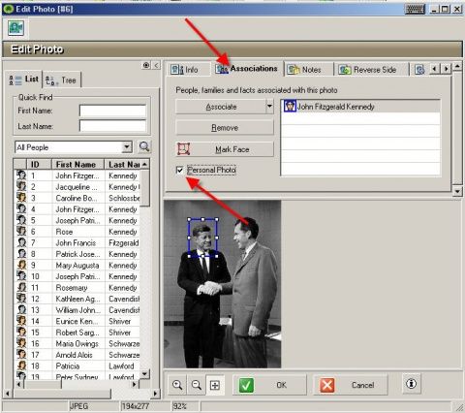Click the partially hidden tab icon after Reverse Side
Image resolution: width=465 pixels, height=413 pixels.
(x=419, y=69)
